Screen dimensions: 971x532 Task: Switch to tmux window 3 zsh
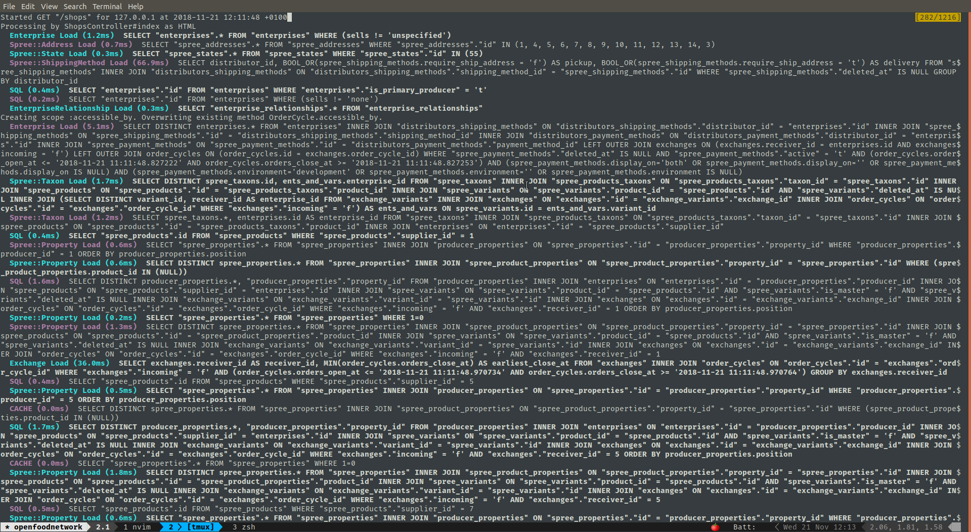coord(243,527)
